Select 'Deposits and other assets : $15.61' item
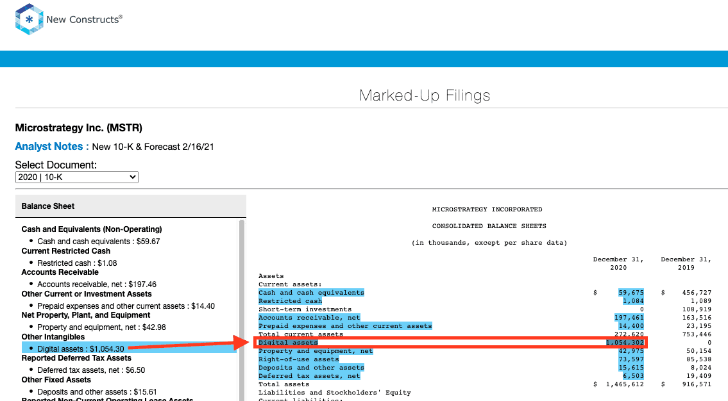This screenshot has width=728, height=401. (x=97, y=392)
